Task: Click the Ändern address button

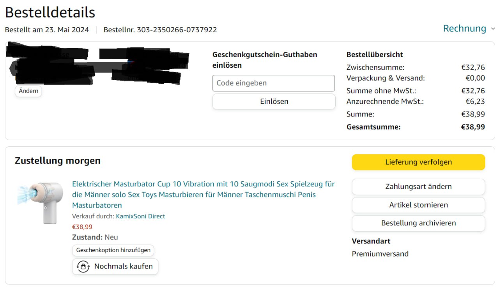Action: pyautogui.click(x=28, y=91)
